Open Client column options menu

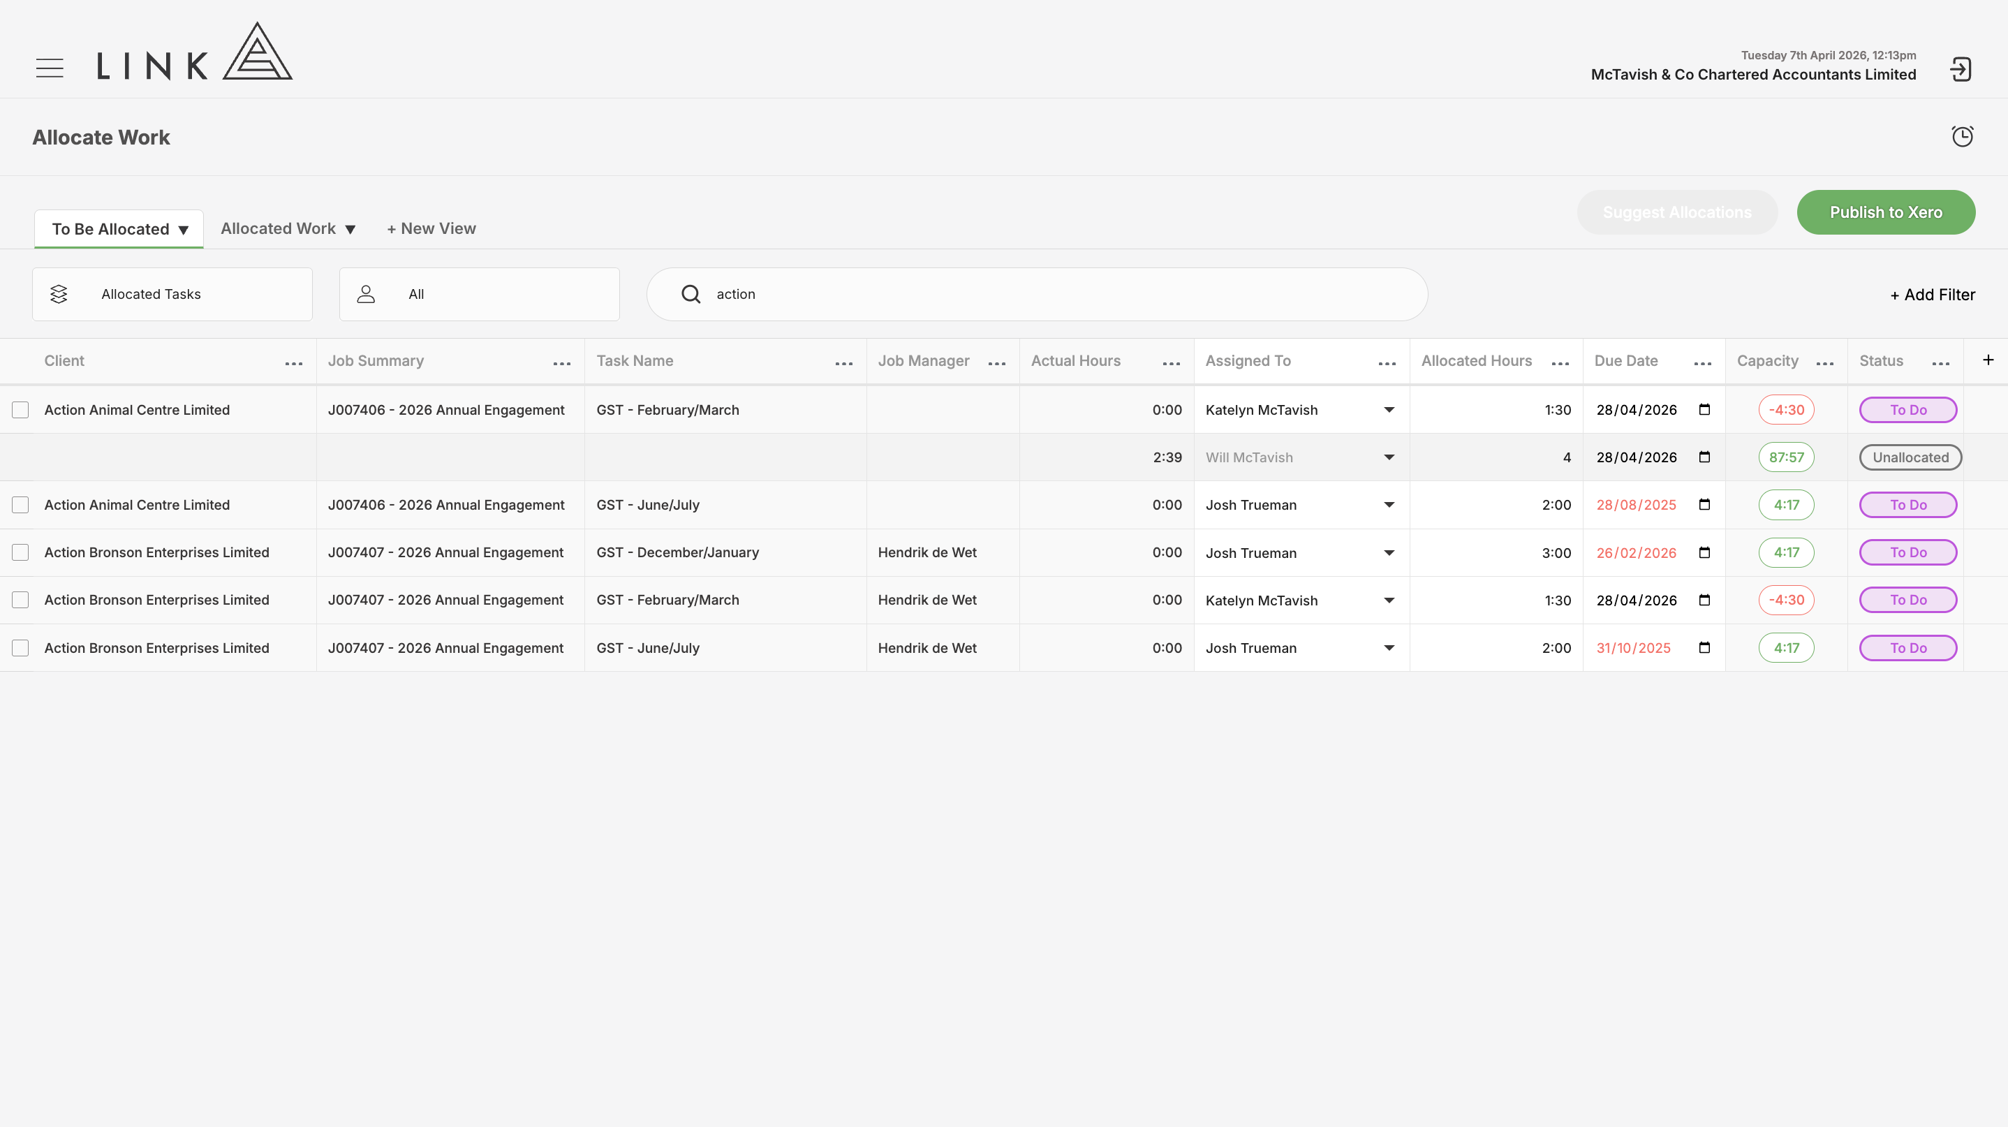(x=294, y=363)
